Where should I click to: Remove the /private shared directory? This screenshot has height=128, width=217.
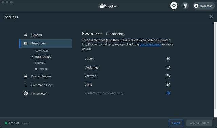coord(168,76)
